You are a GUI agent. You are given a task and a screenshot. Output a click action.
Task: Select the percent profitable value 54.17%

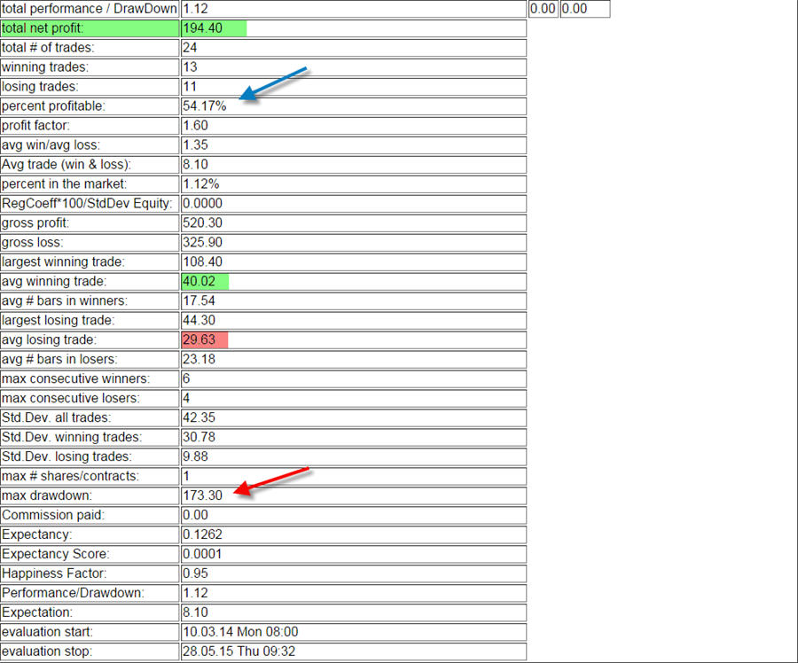tap(205, 106)
